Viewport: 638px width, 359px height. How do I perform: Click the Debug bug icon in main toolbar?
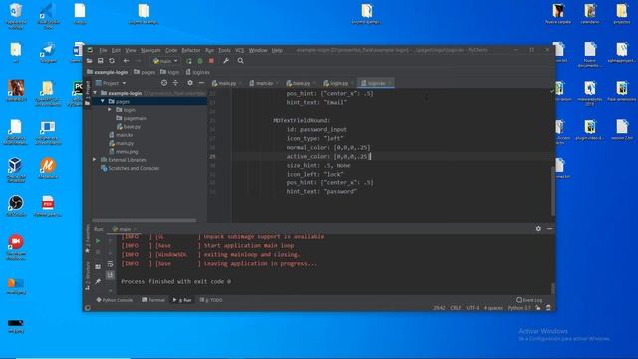click(x=200, y=61)
